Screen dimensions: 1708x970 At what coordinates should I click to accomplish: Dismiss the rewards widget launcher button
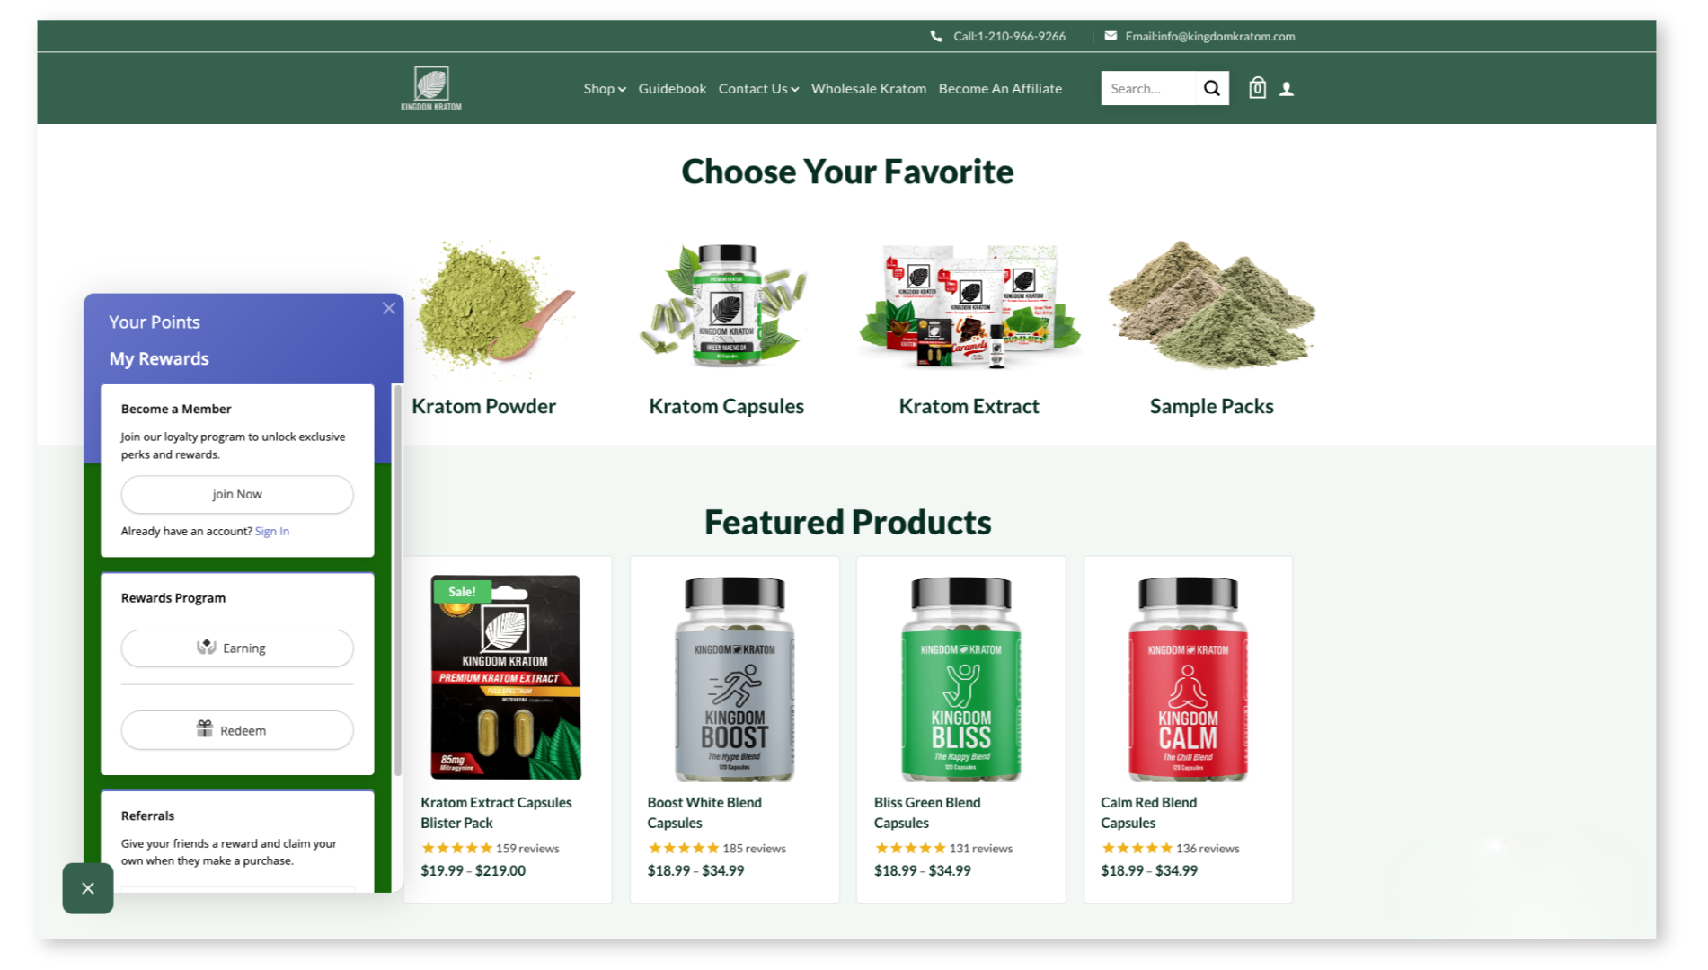(x=88, y=888)
